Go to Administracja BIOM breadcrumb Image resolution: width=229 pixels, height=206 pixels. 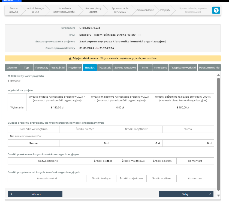(33, 10)
